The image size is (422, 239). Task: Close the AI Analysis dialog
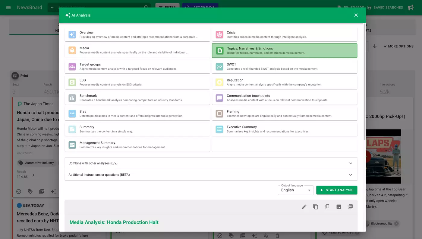[356, 15]
